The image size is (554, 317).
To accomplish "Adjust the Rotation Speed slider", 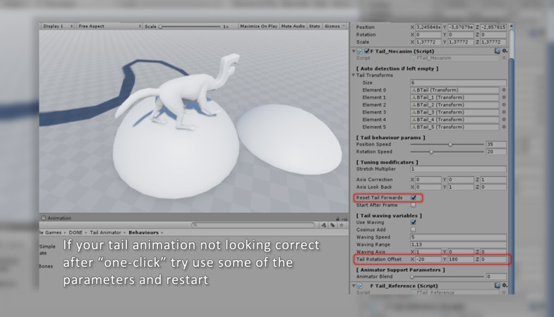I will (447, 151).
